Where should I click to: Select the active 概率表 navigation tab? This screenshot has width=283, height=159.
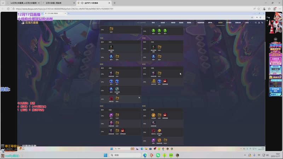pos(220,23)
